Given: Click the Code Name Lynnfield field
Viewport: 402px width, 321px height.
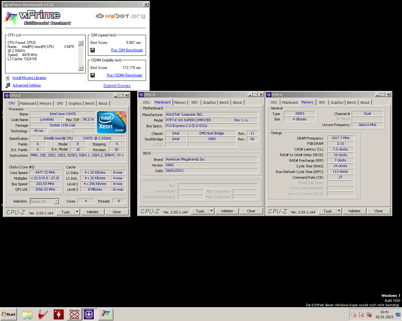Looking at the screenshot, I should coord(46,119).
